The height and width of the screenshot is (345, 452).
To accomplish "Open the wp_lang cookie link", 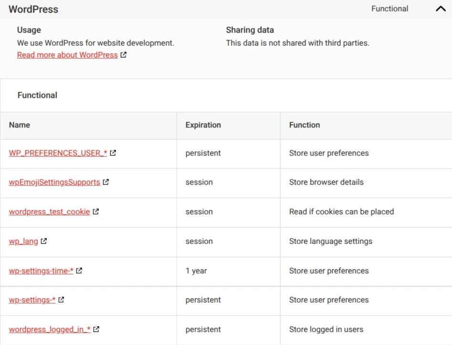I will pyautogui.click(x=23, y=242).
